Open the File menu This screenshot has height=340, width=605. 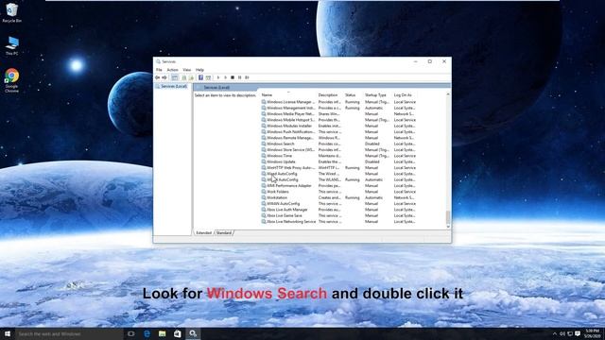(159, 70)
